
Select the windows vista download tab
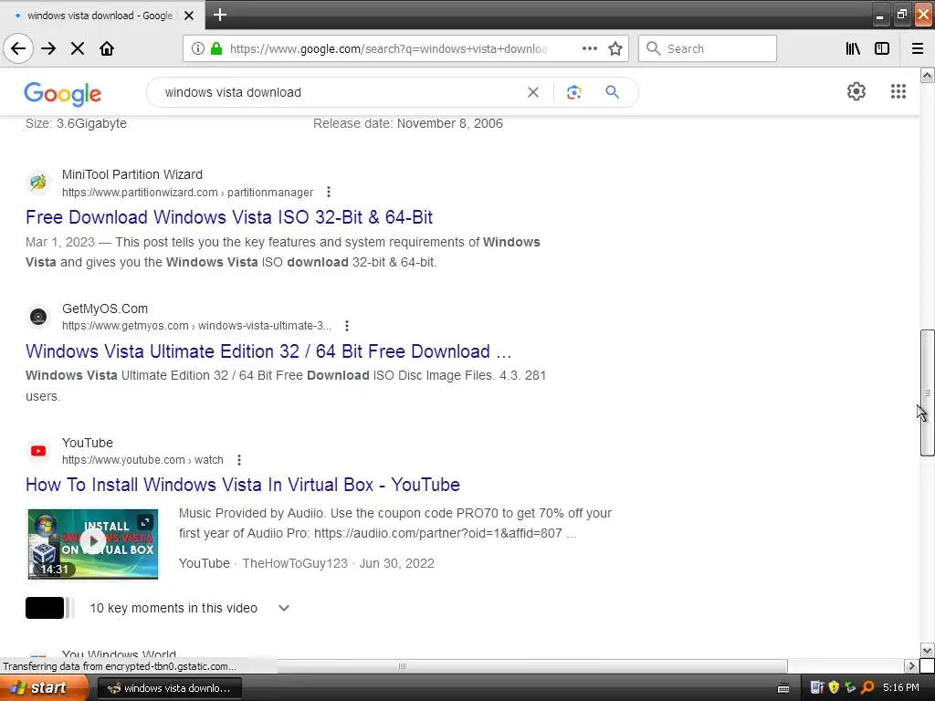tap(100, 16)
